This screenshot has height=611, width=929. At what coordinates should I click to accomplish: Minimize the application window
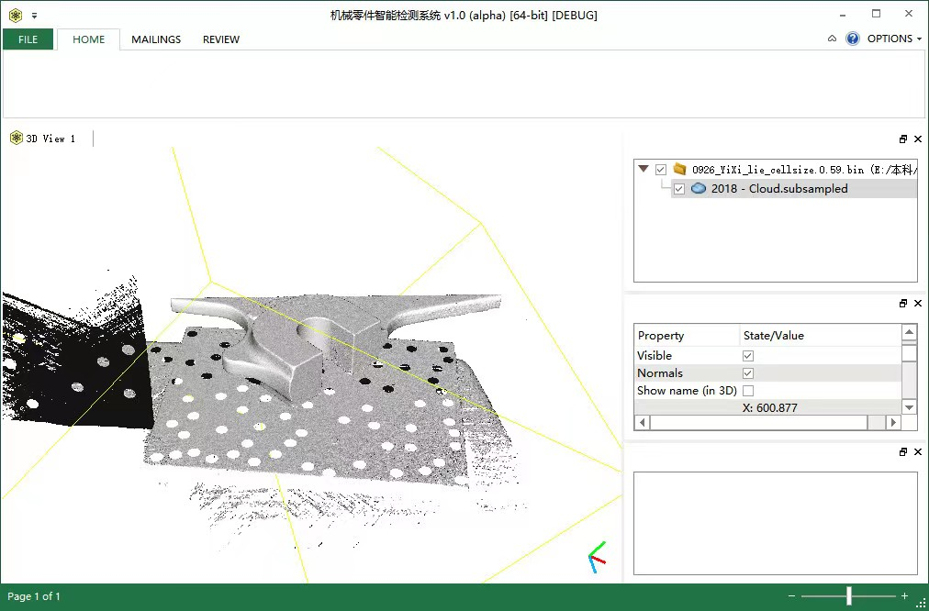coord(843,15)
